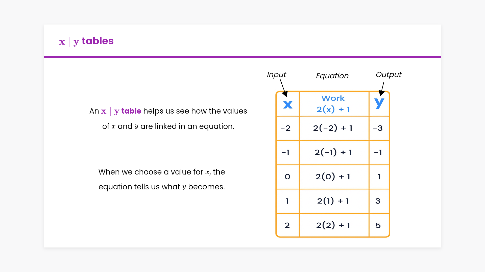
Task: Click the y output value -3
Action: 378,128
